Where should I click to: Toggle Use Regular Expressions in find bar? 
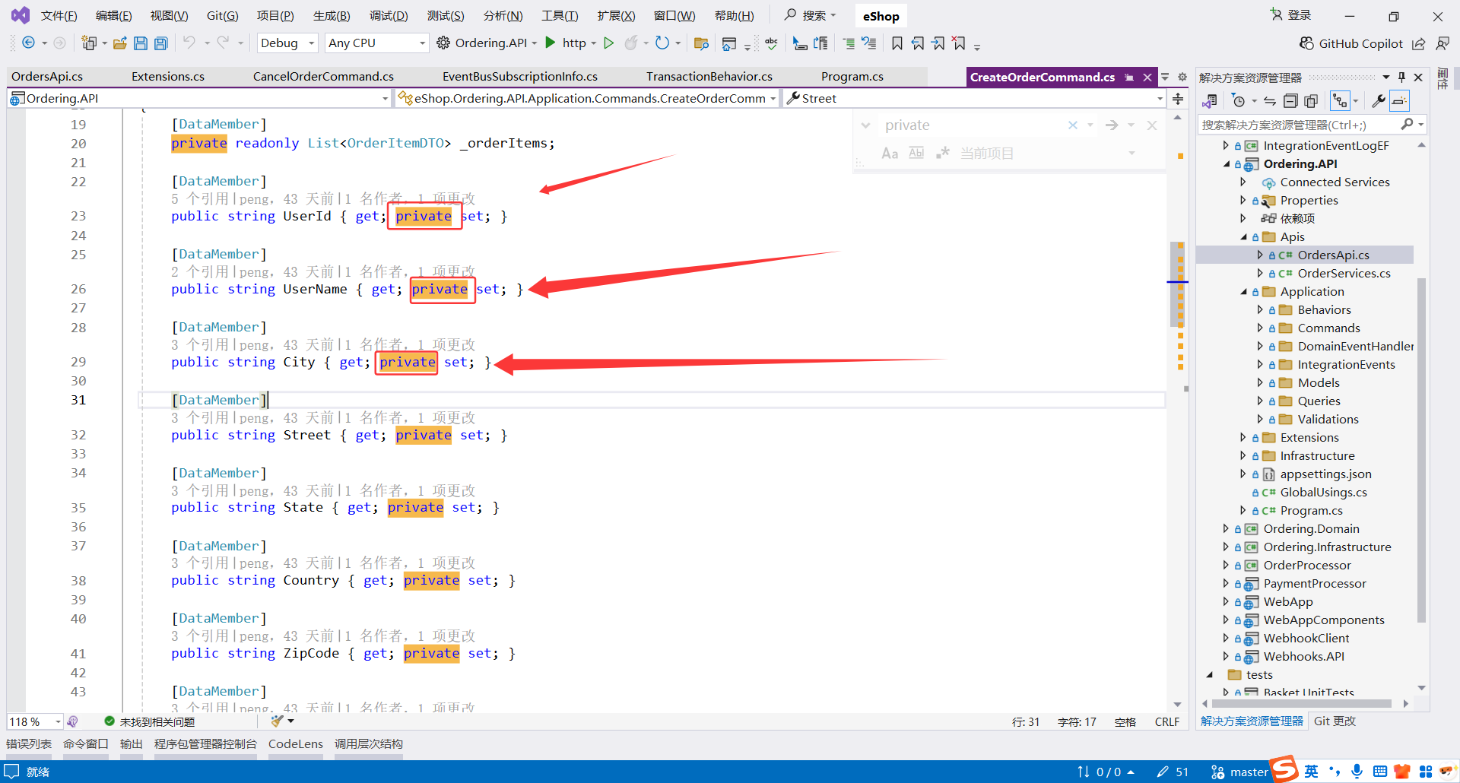(x=943, y=153)
